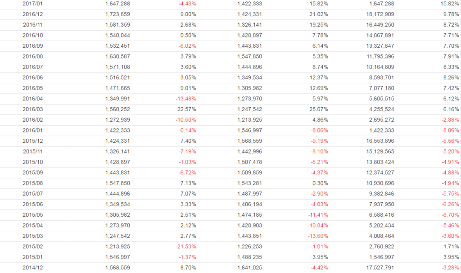Select the 2016/12 row date
The height and width of the screenshot is (273, 461).
(33, 14)
